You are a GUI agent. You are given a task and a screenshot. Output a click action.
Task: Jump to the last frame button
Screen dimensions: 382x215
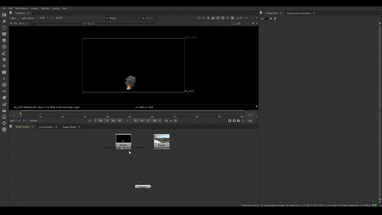155,121
